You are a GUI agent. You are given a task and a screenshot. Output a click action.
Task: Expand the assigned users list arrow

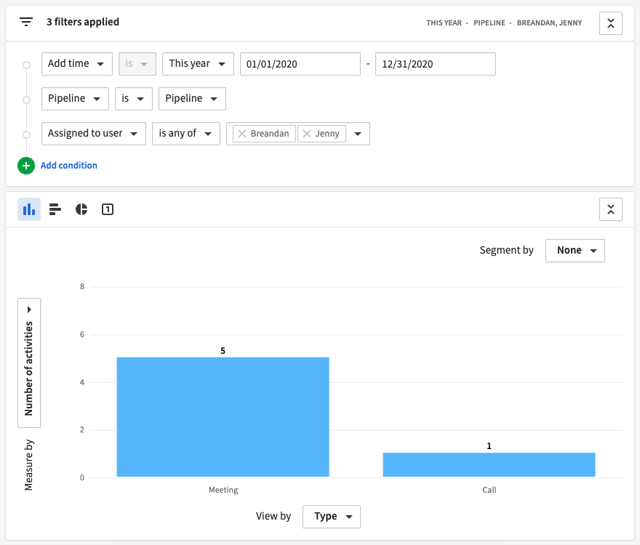[x=358, y=134]
